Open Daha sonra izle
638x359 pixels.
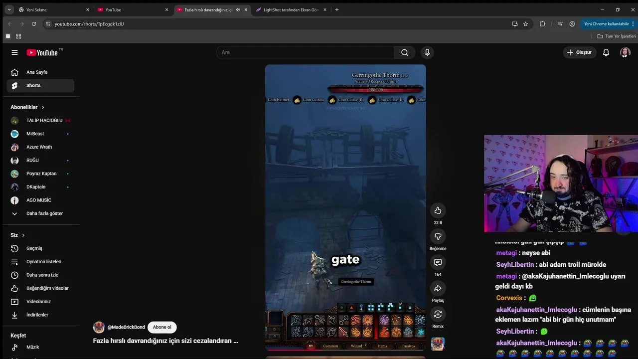point(40,275)
